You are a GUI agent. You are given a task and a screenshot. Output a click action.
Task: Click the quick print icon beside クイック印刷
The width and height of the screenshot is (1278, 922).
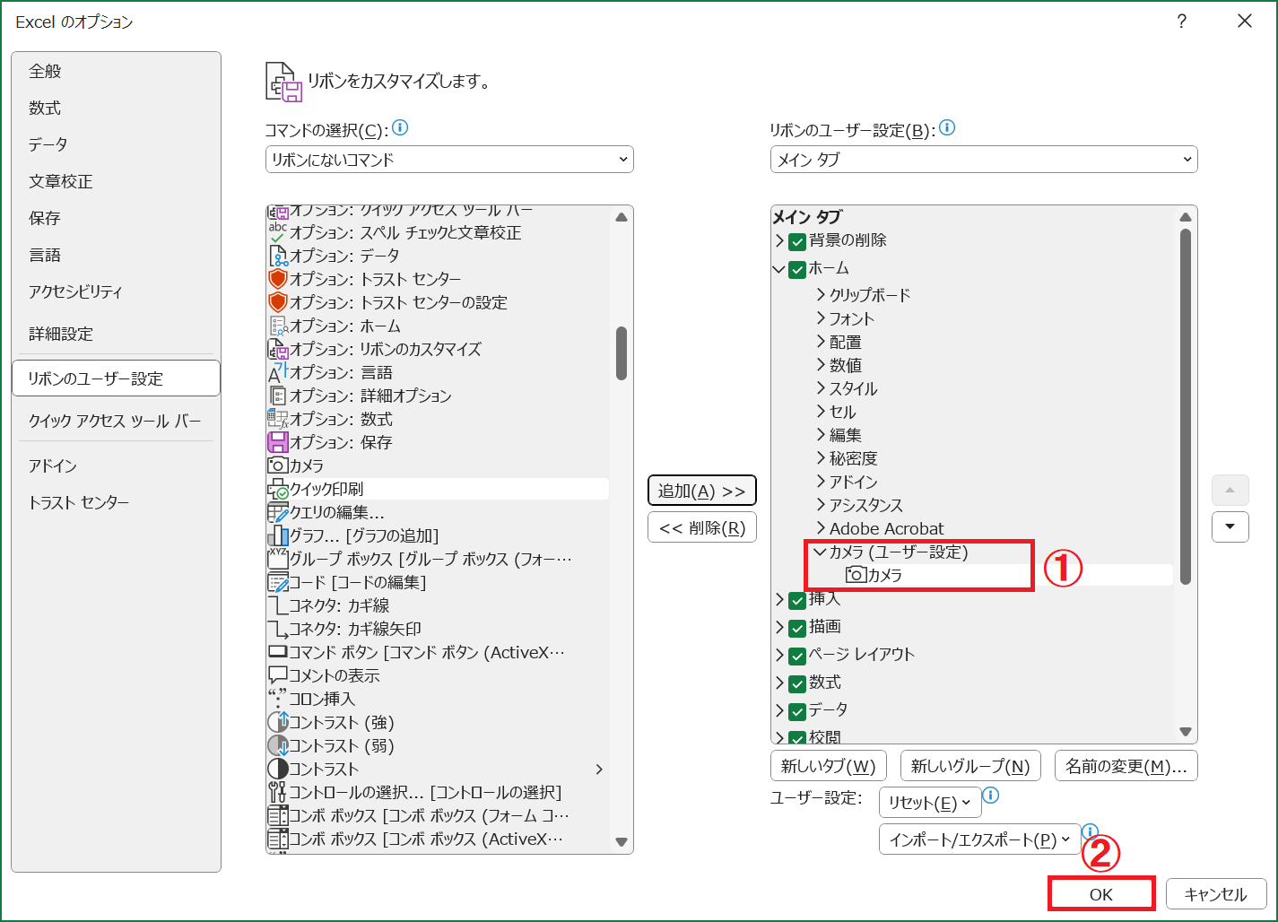[278, 489]
